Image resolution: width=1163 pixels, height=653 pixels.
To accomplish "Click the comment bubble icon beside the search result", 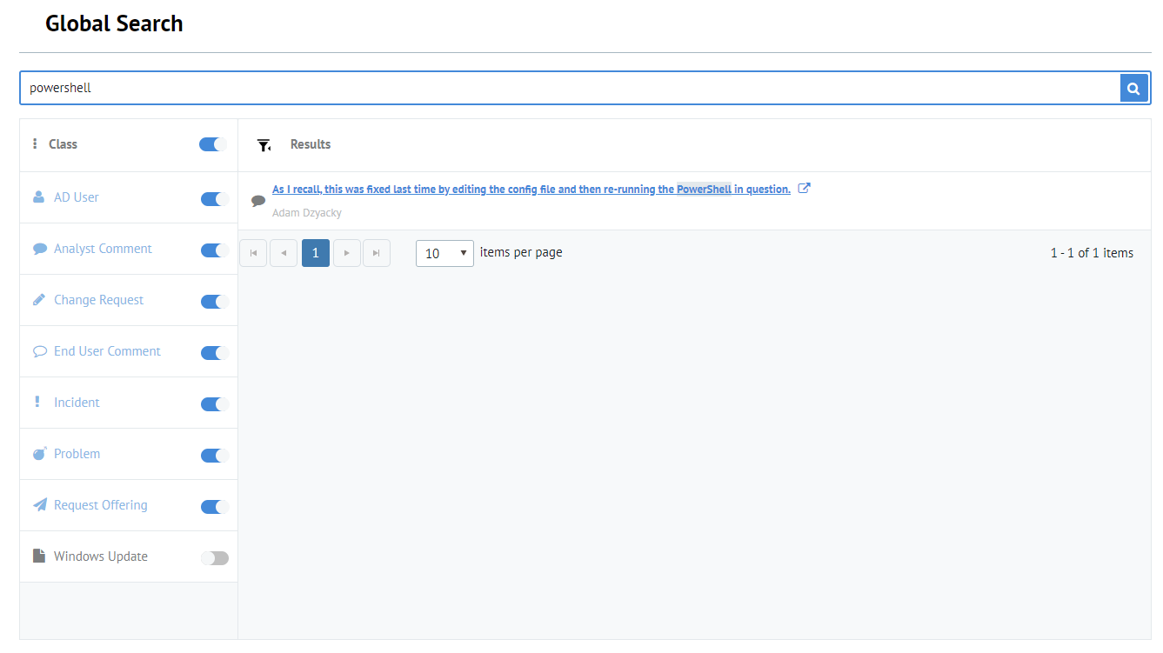I will (x=258, y=200).
